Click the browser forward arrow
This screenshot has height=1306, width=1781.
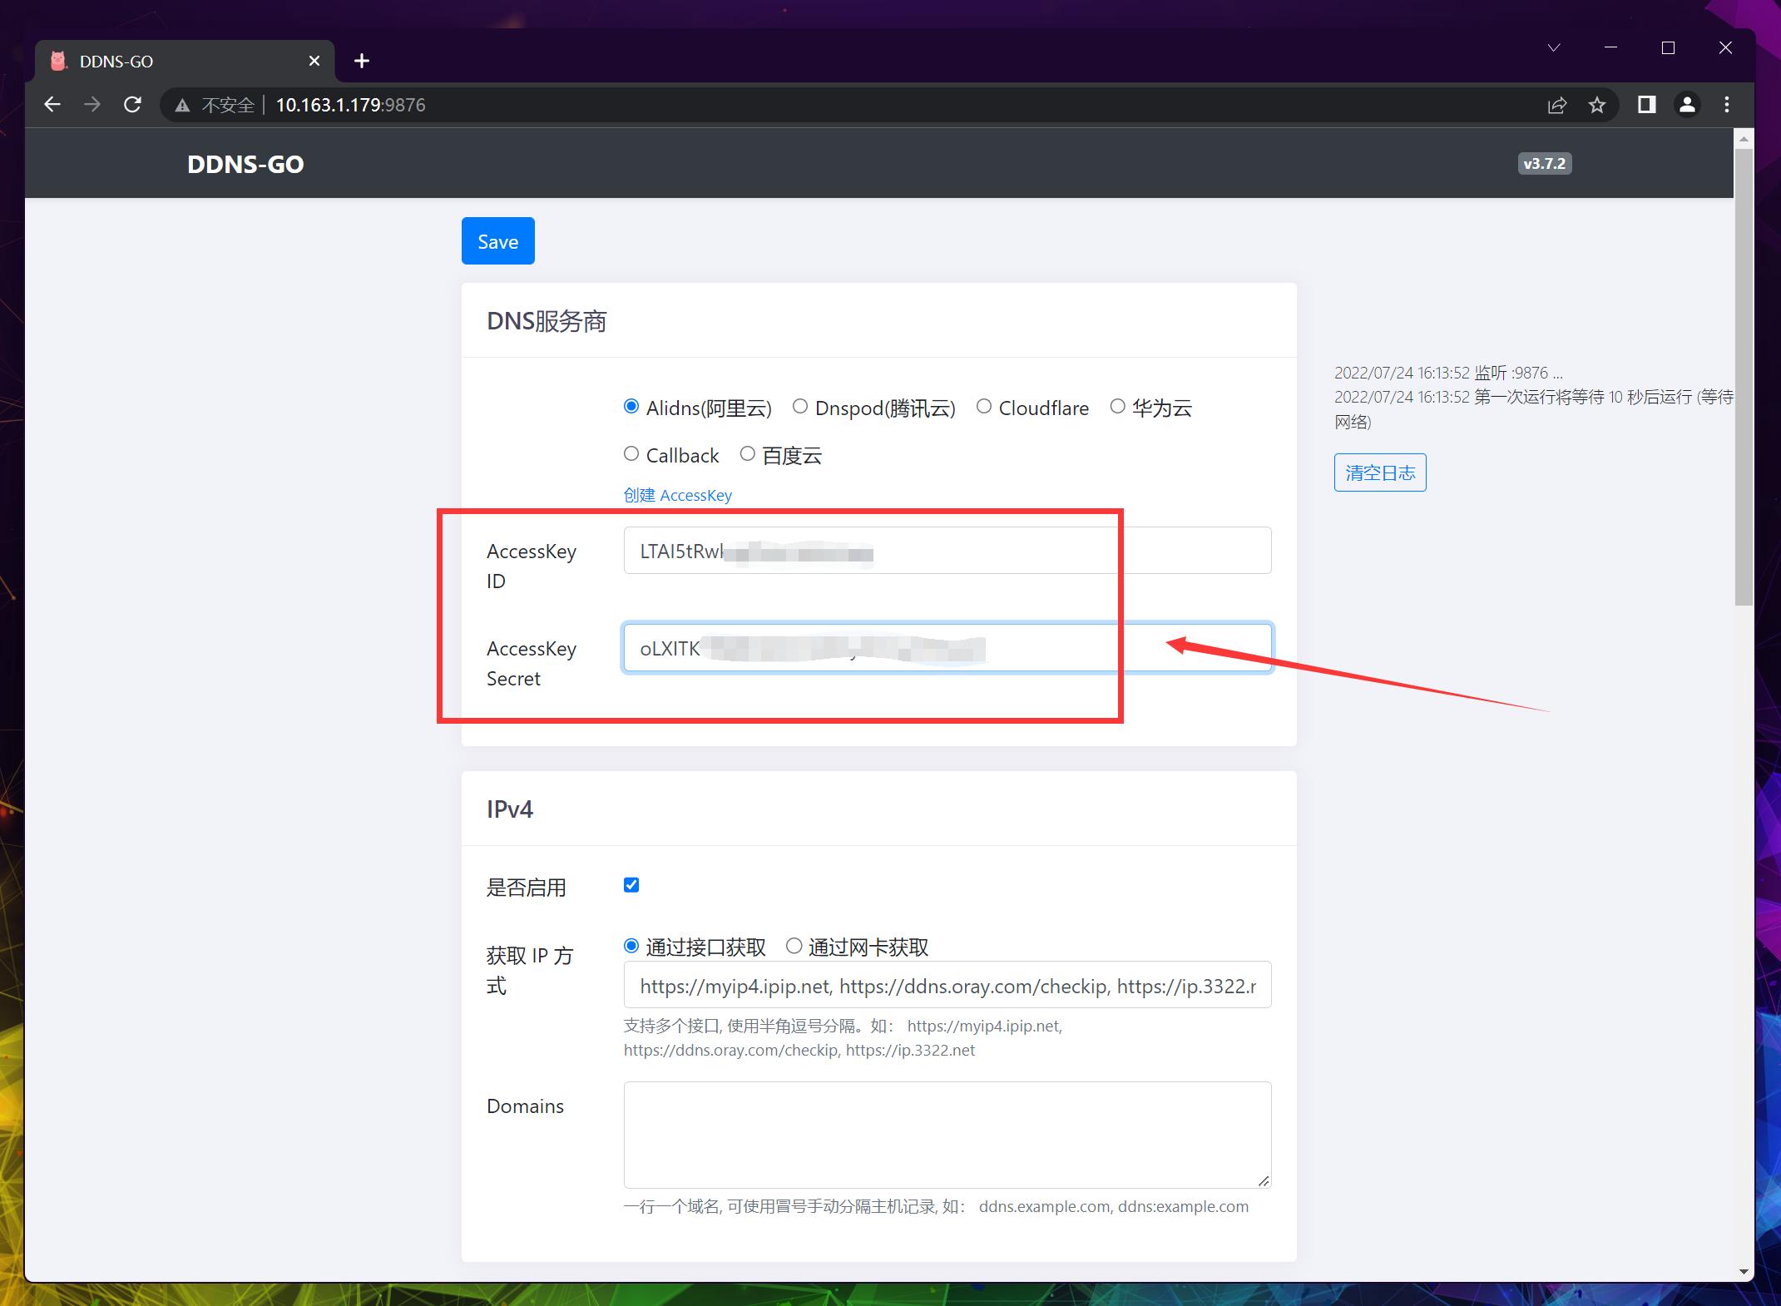click(92, 105)
